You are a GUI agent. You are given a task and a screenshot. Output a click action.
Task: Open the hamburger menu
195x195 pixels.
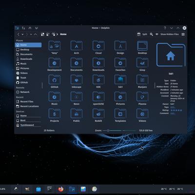[x=183, y=34]
